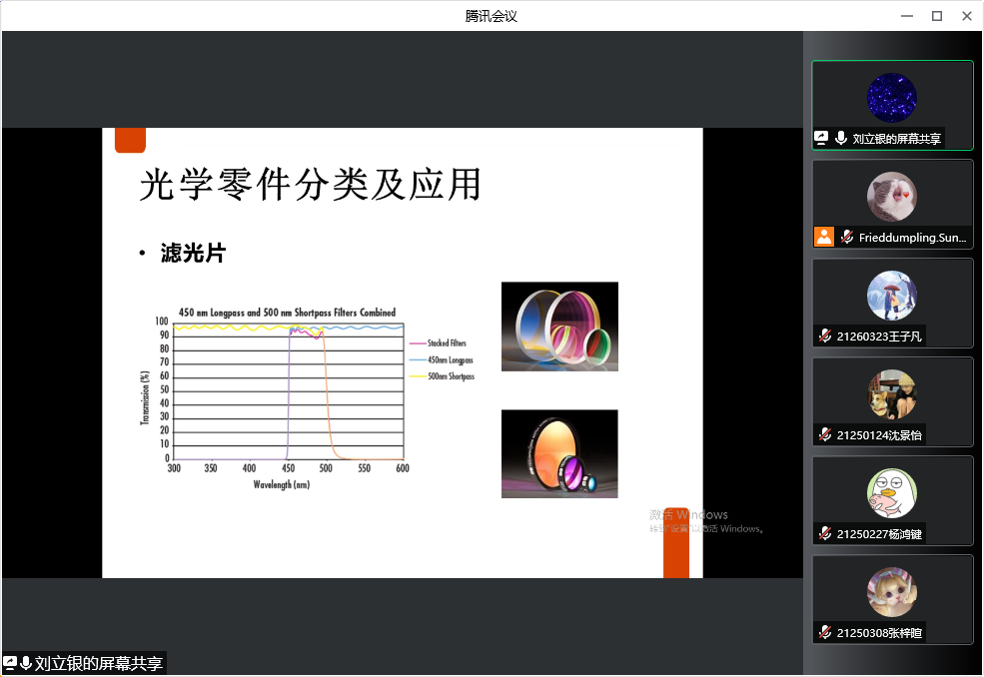The image size is (984, 677).
Task: Click muted mic icon next to Frieddumpling.Sun
Action: [x=847, y=237]
